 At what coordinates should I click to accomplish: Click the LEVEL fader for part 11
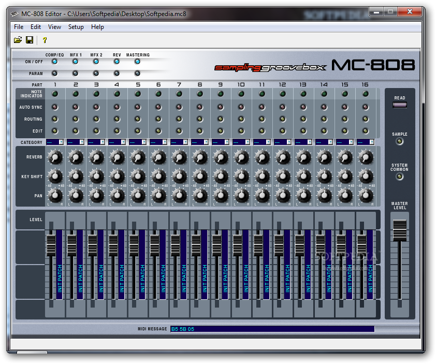click(x=258, y=245)
